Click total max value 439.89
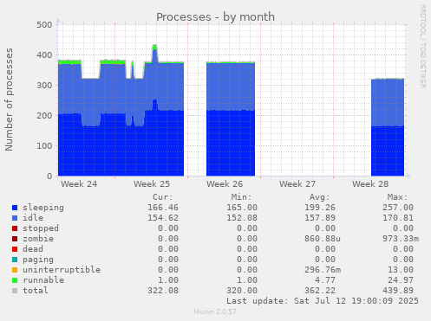Image resolution: width=431 pixels, height=321 pixels. 398,291
